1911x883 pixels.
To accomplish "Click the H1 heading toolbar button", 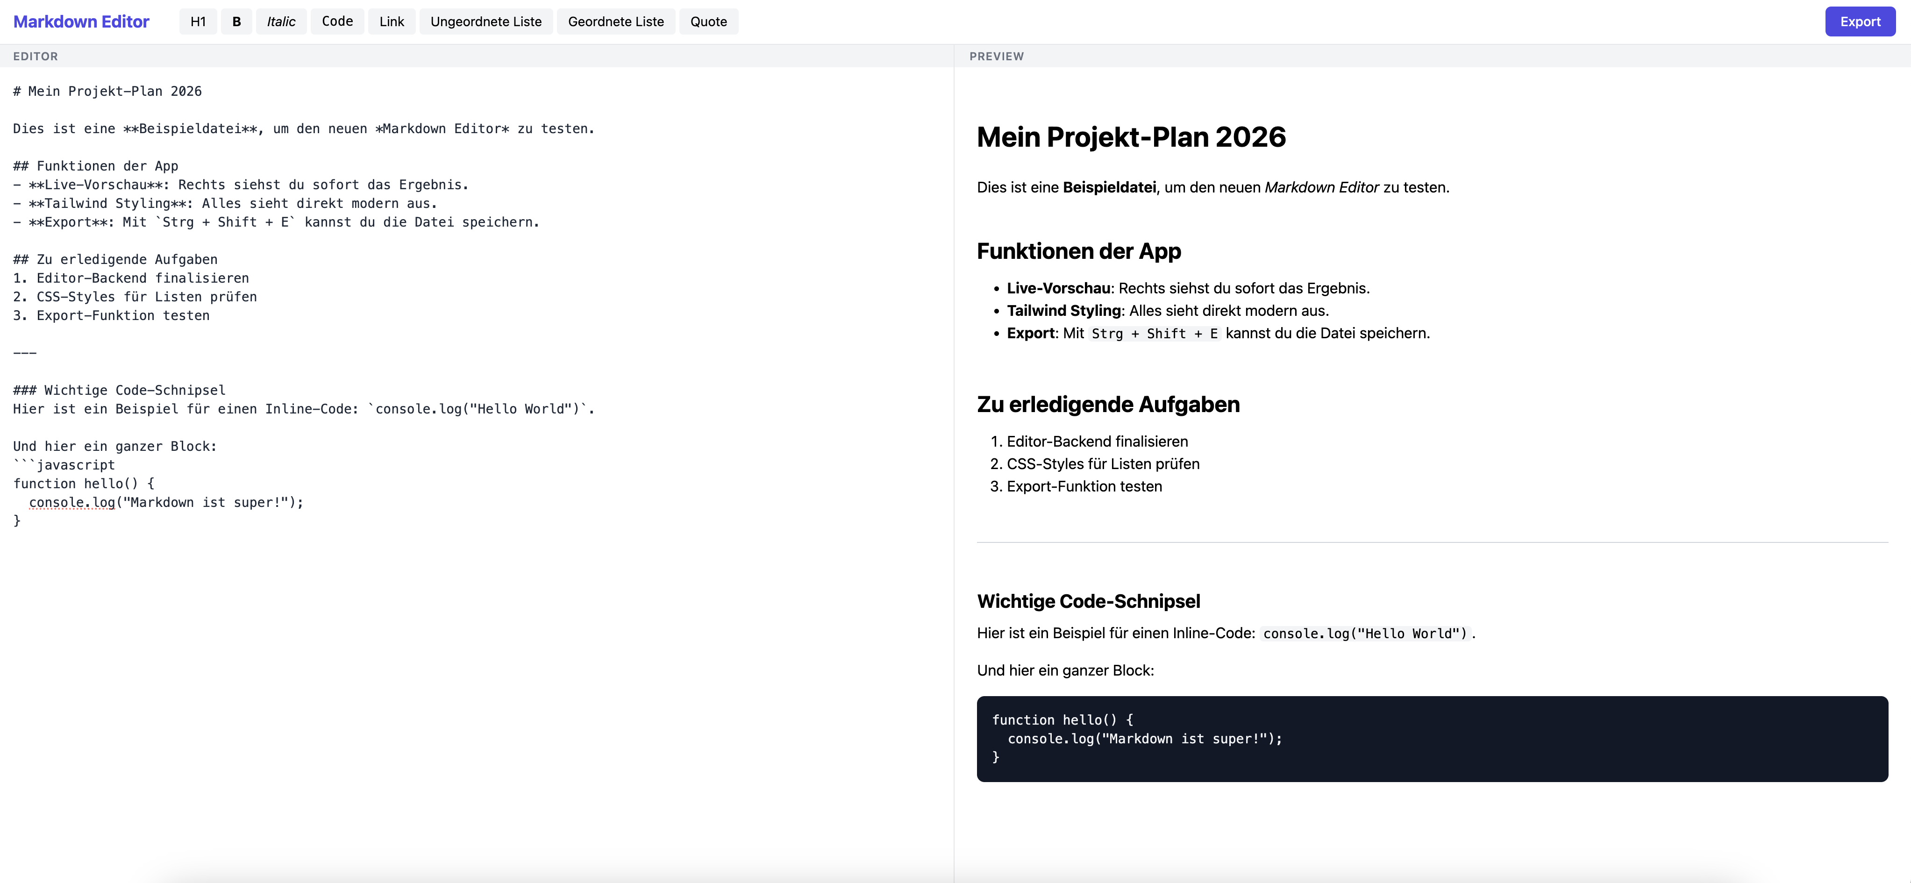I will point(198,21).
